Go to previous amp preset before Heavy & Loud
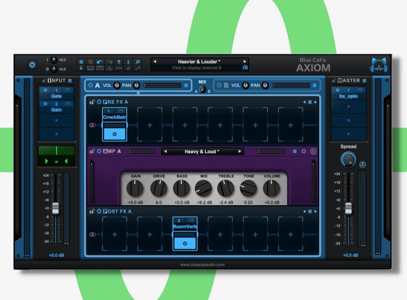The image size is (407, 300). pos(165,152)
